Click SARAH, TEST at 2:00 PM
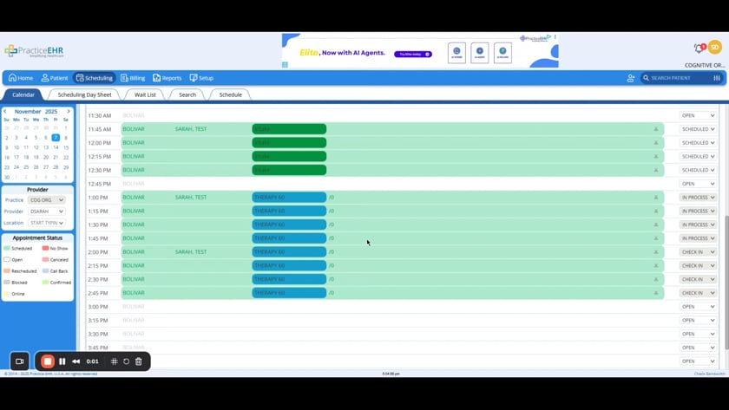This screenshot has width=729, height=410. coord(191,252)
